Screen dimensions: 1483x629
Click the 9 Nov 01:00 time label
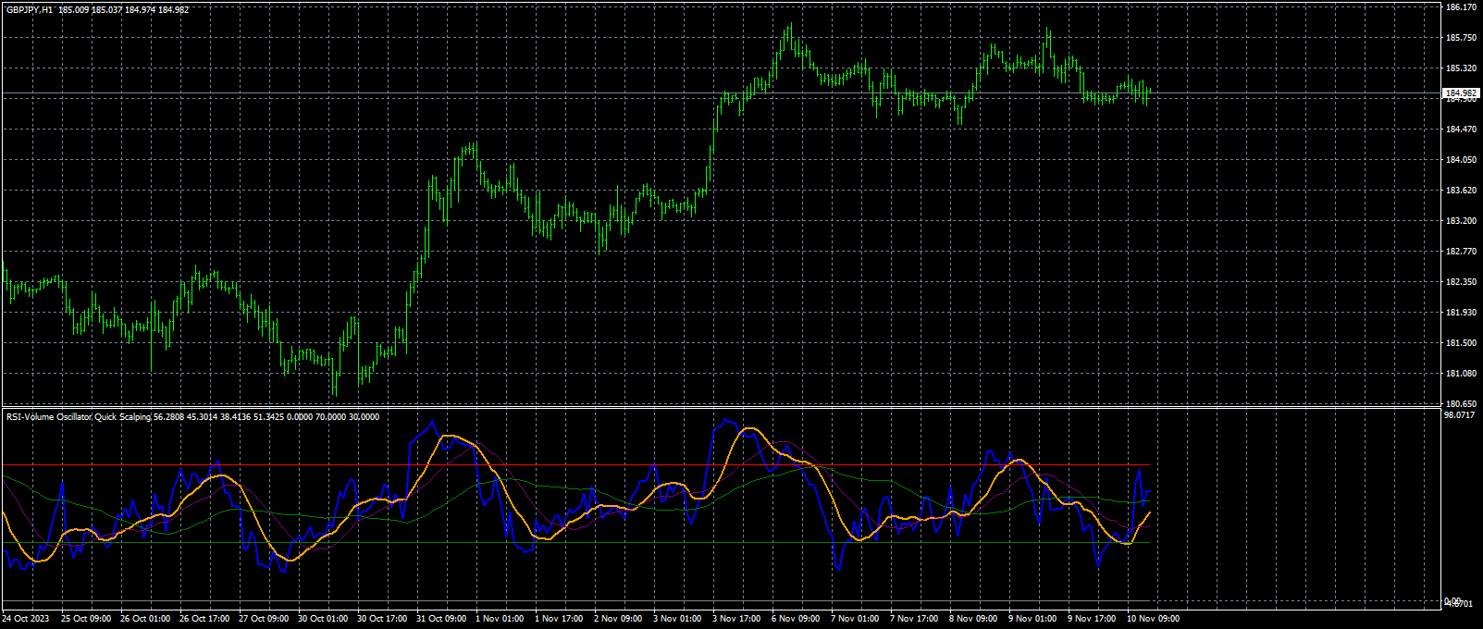(x=1032, y=619)
